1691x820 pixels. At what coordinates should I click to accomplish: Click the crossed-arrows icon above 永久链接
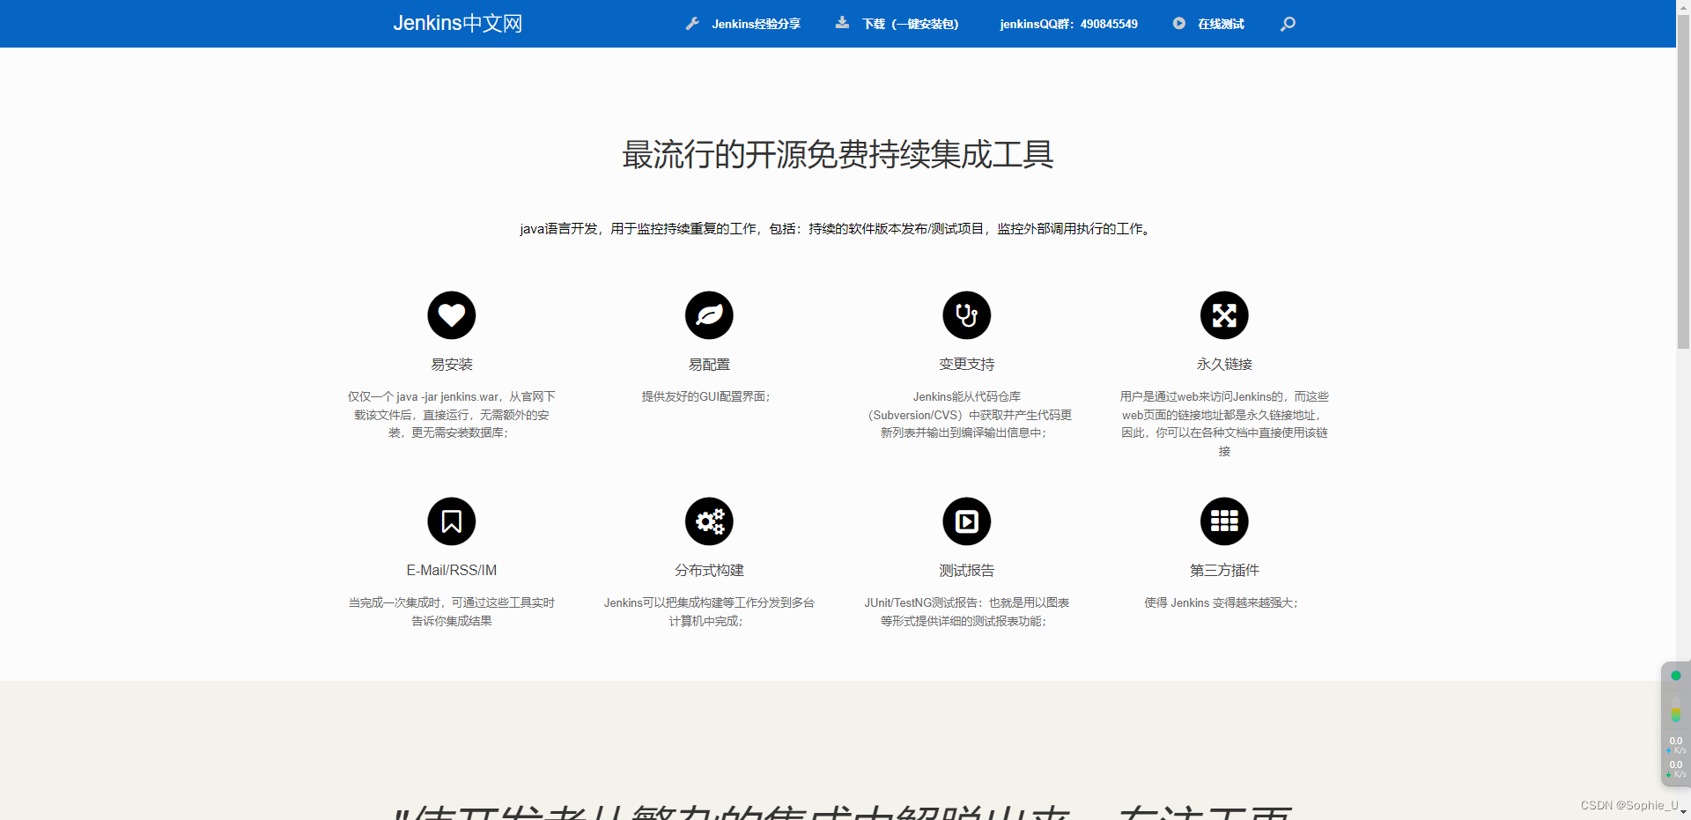point(1224,314)
